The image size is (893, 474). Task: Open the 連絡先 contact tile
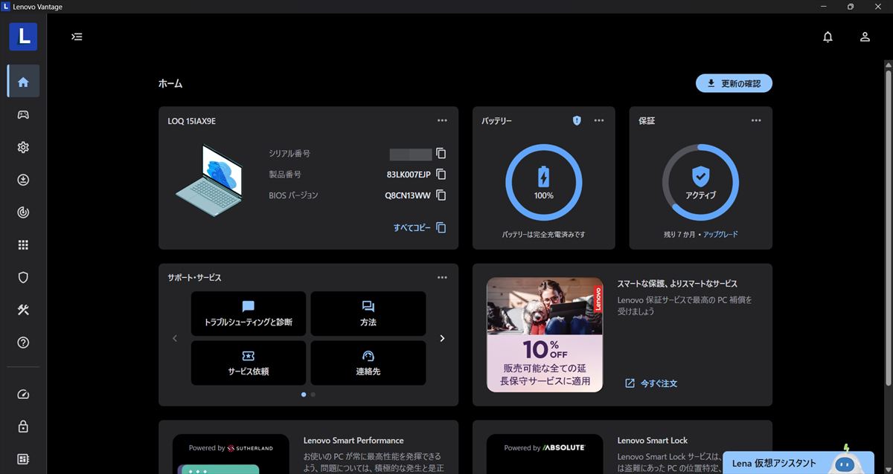(x=368, y=363)
